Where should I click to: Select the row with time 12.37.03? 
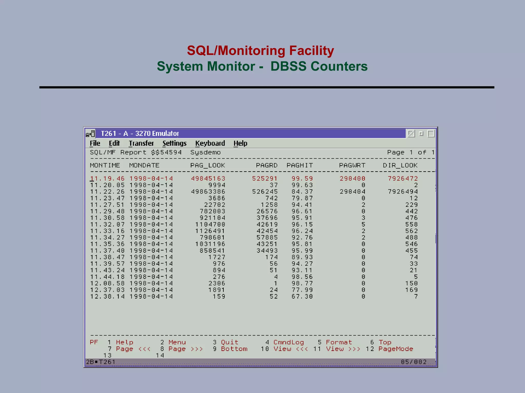click(x=254, y=290)
